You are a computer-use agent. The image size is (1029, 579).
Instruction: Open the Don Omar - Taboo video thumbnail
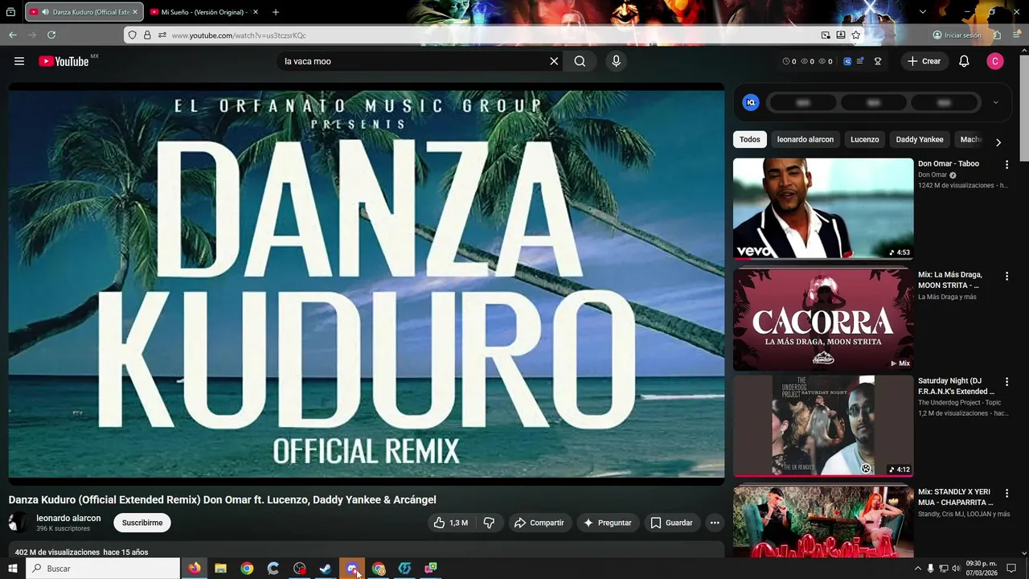(823, 208)
